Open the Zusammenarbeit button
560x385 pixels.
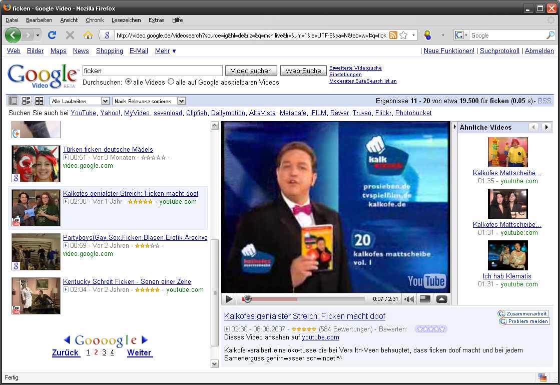coord(523,313)
